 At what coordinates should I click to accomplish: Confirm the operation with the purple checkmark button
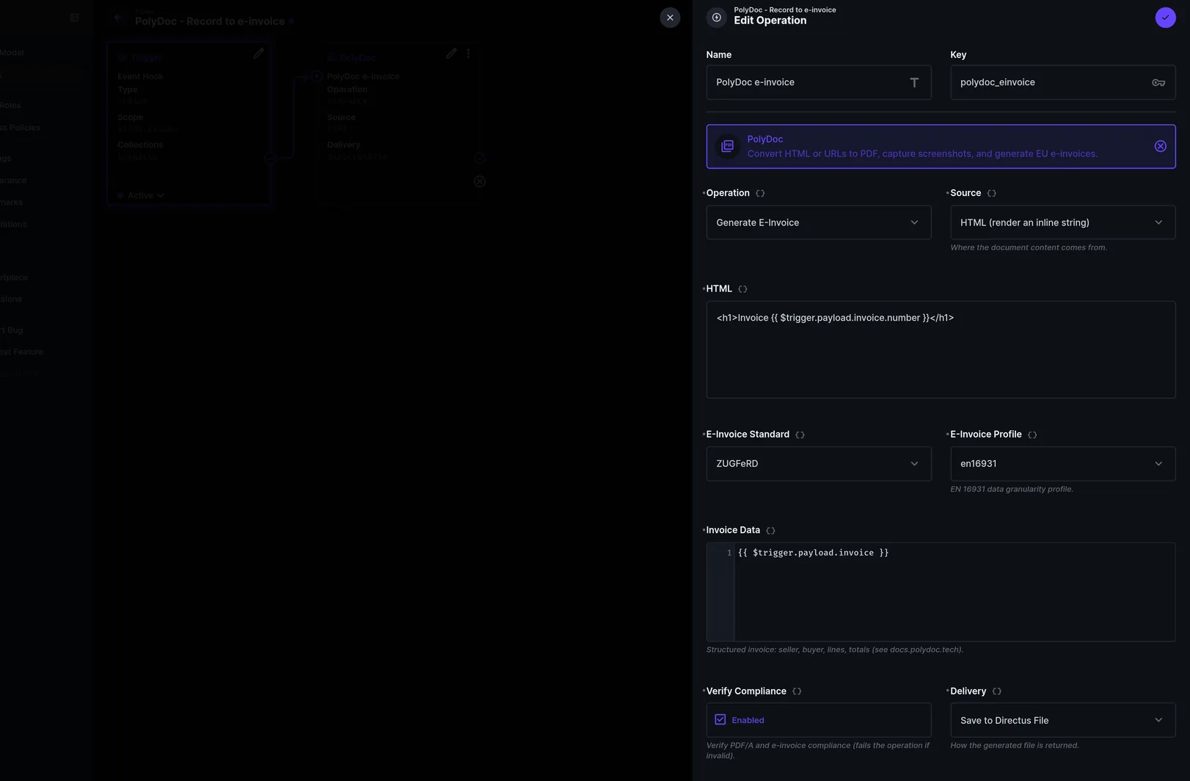tap(1165, 18)
